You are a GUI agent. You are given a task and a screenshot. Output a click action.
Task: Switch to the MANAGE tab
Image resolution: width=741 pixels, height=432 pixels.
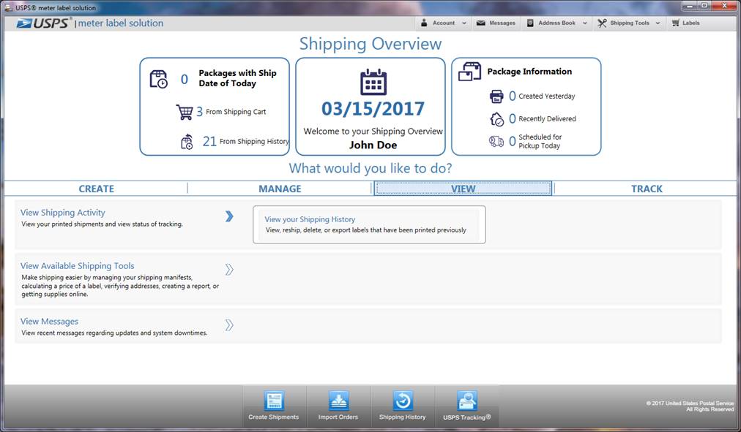280,189
